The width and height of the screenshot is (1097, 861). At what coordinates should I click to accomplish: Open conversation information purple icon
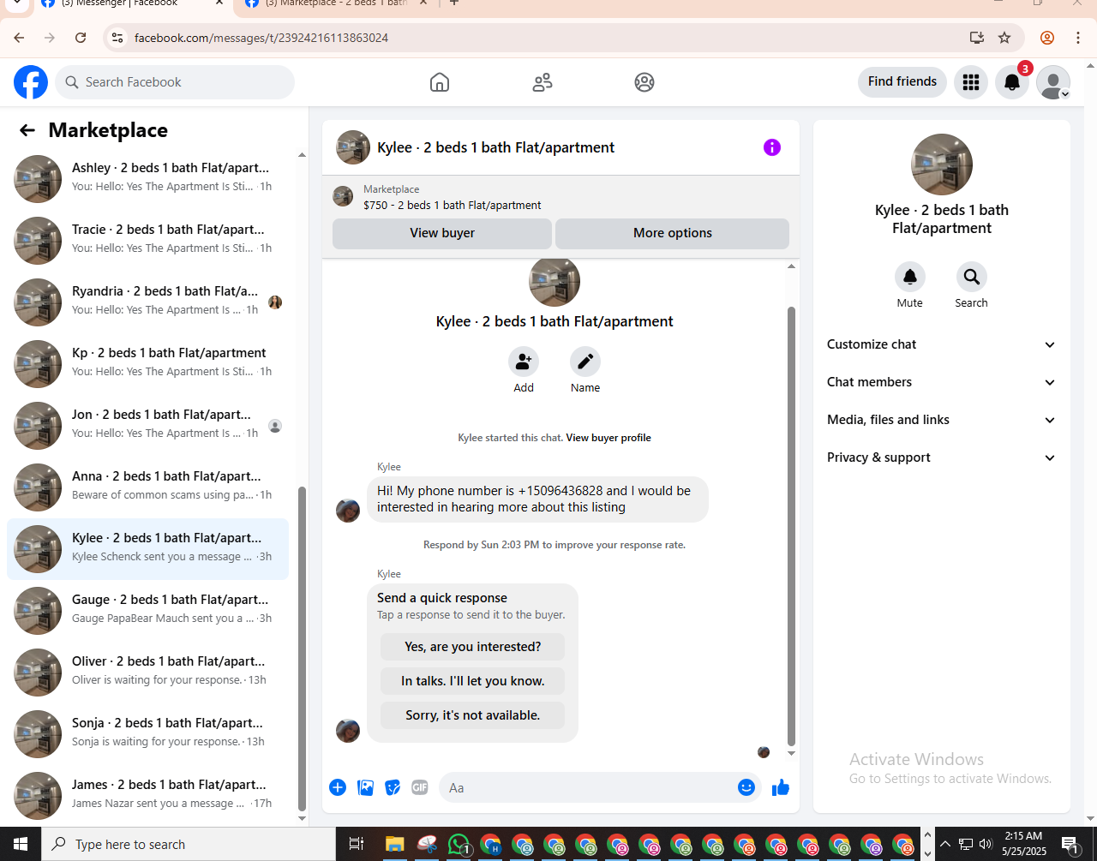click(x=772, y=147)
